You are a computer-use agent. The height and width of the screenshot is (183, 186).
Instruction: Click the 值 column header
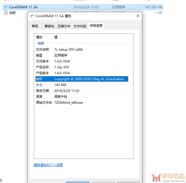click(90, 37)
